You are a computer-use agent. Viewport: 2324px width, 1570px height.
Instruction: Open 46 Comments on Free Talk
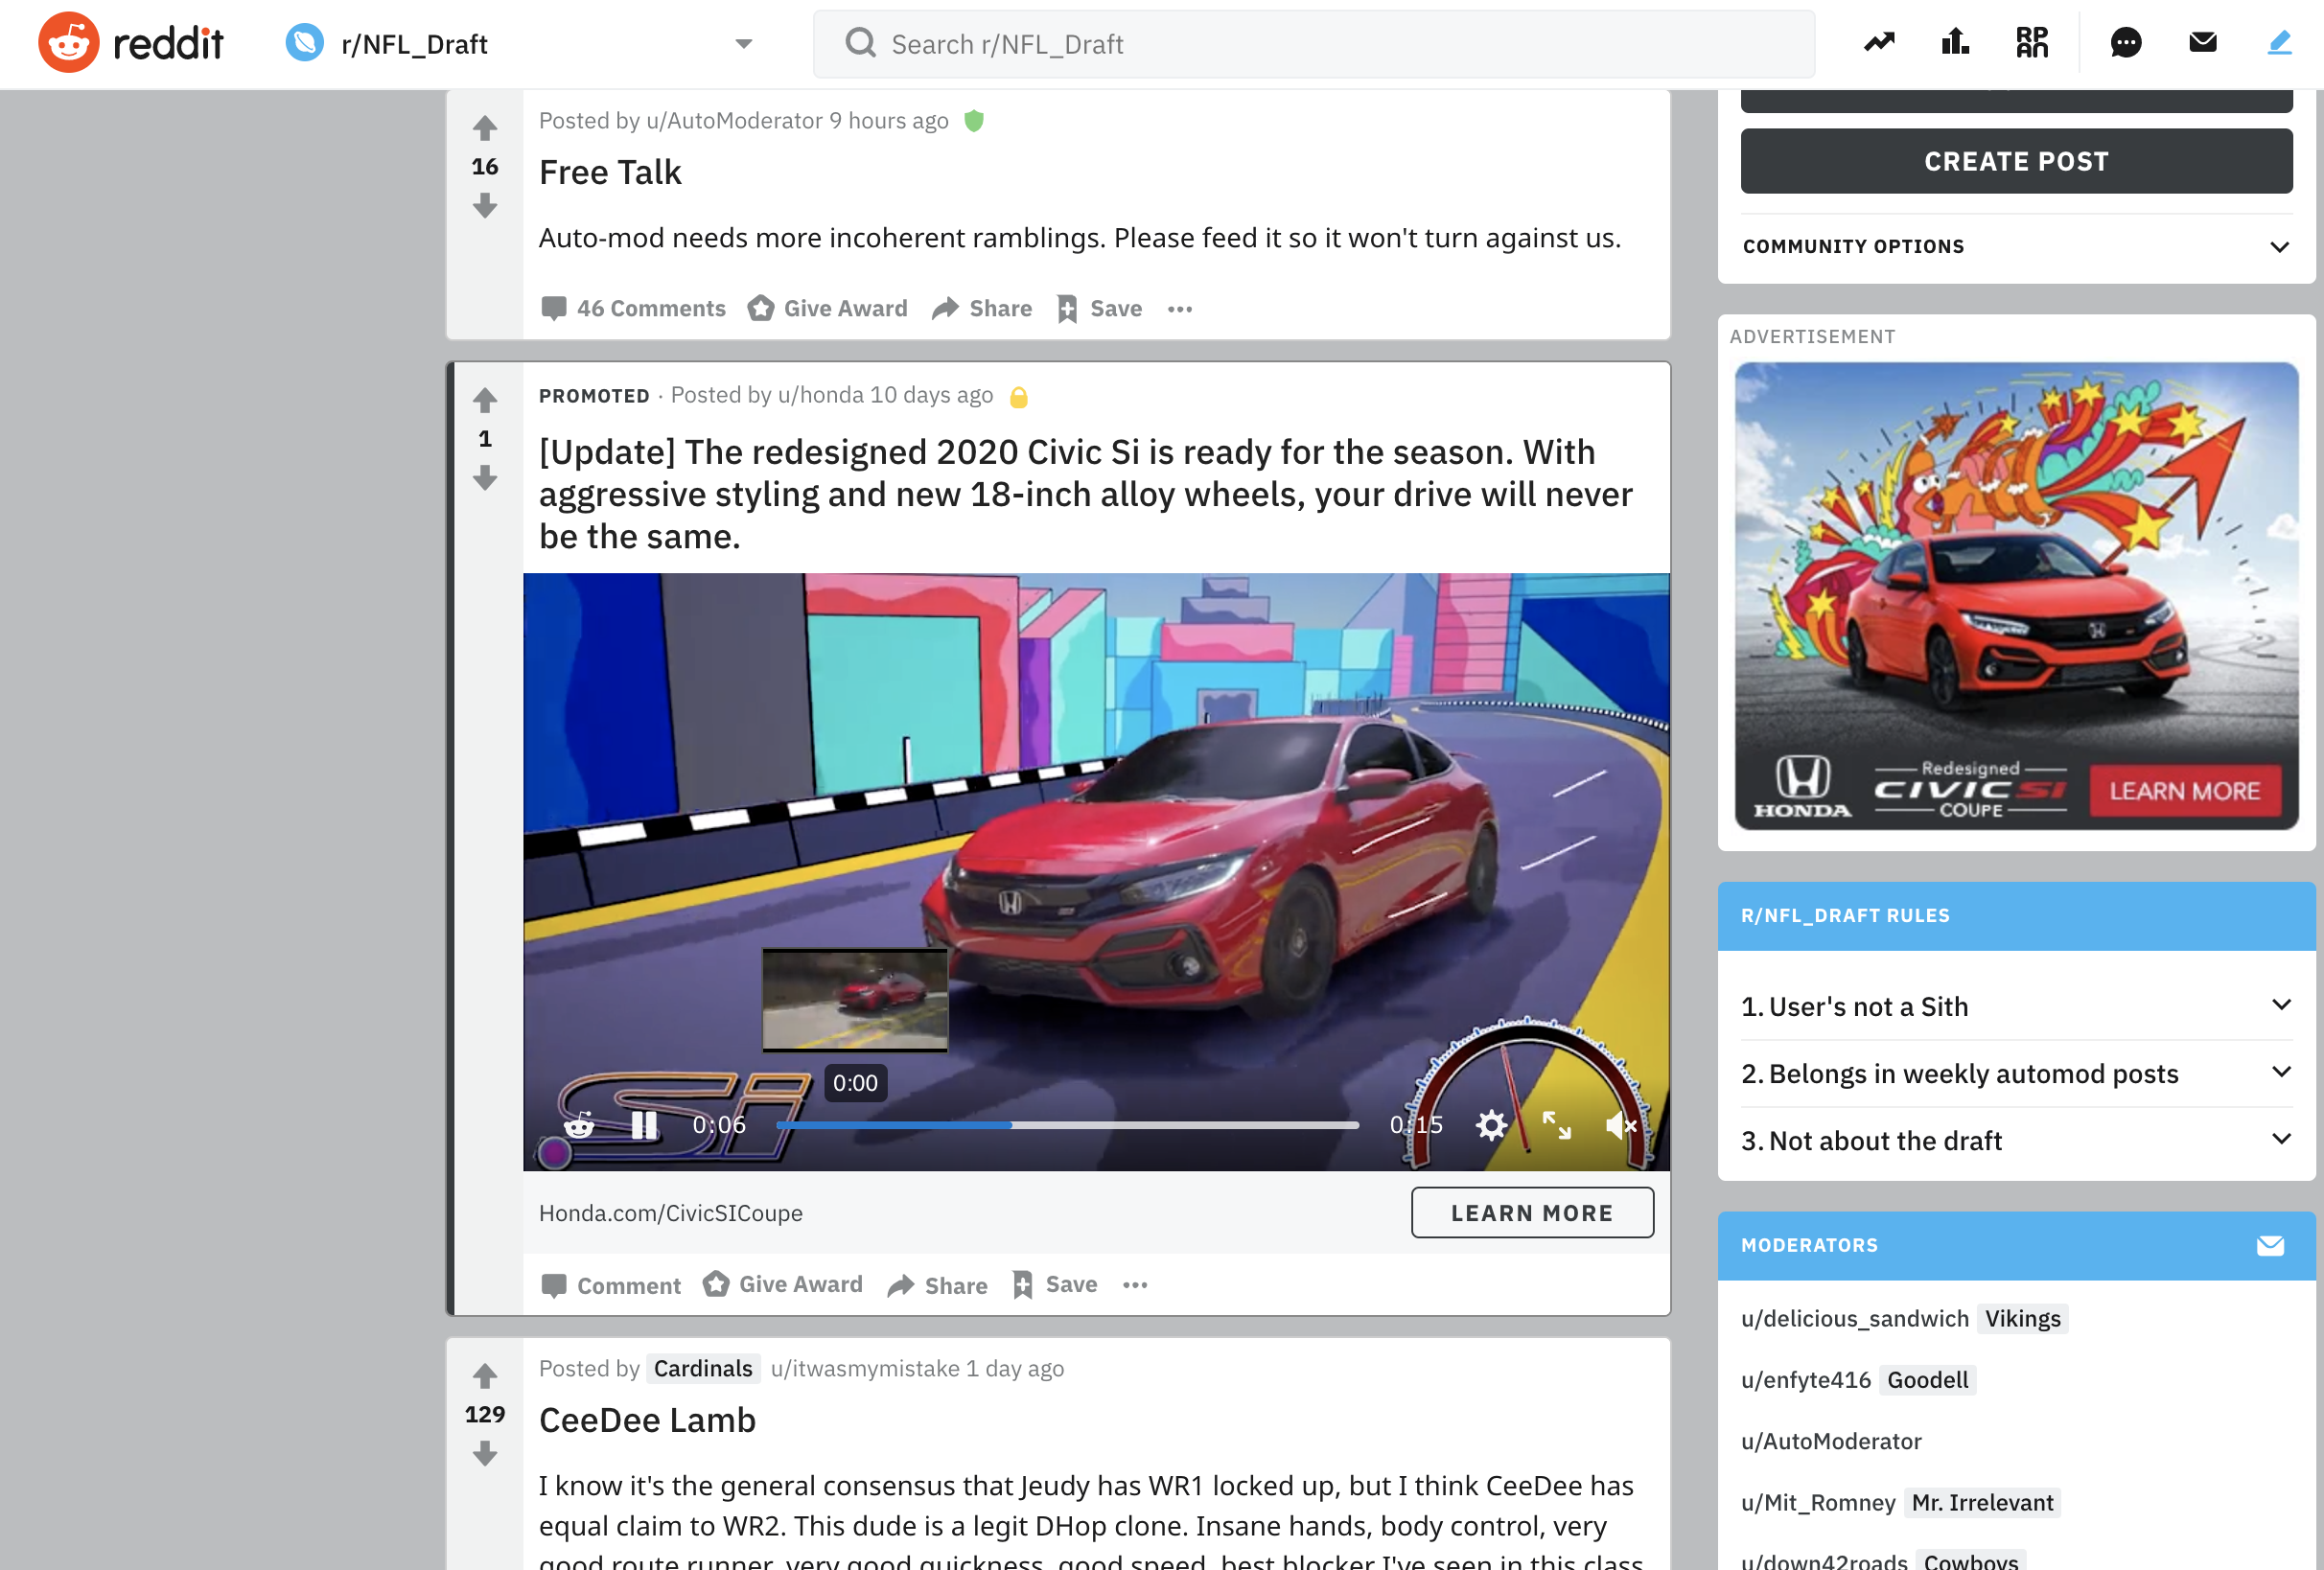(633, 309)
